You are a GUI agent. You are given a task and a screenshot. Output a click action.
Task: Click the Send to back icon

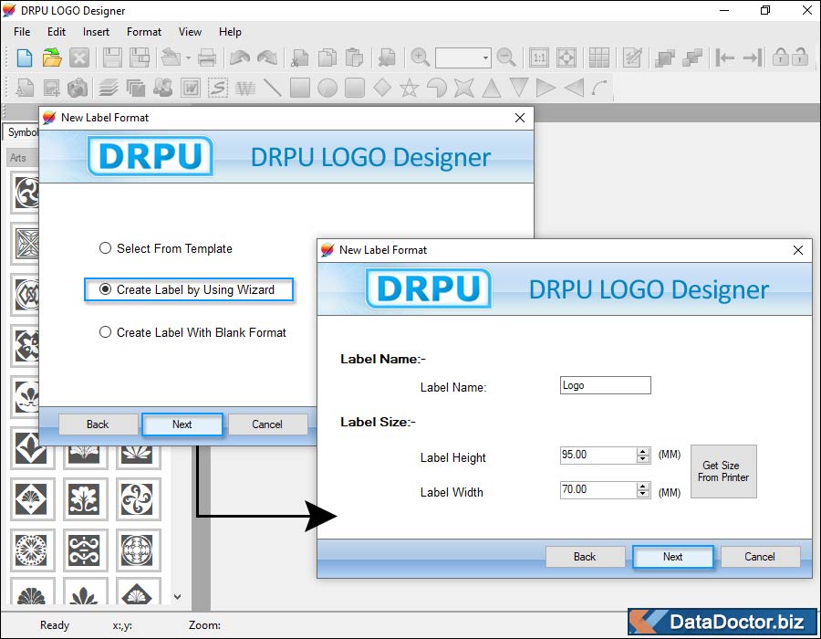(x=691, y=58)
